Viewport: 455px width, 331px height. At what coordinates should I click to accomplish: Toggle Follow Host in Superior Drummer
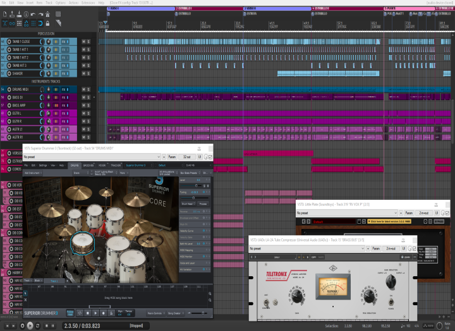70,313
